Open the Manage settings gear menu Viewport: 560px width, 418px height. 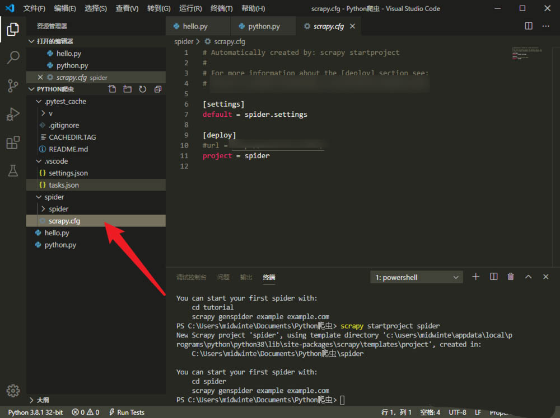point(13,391)
